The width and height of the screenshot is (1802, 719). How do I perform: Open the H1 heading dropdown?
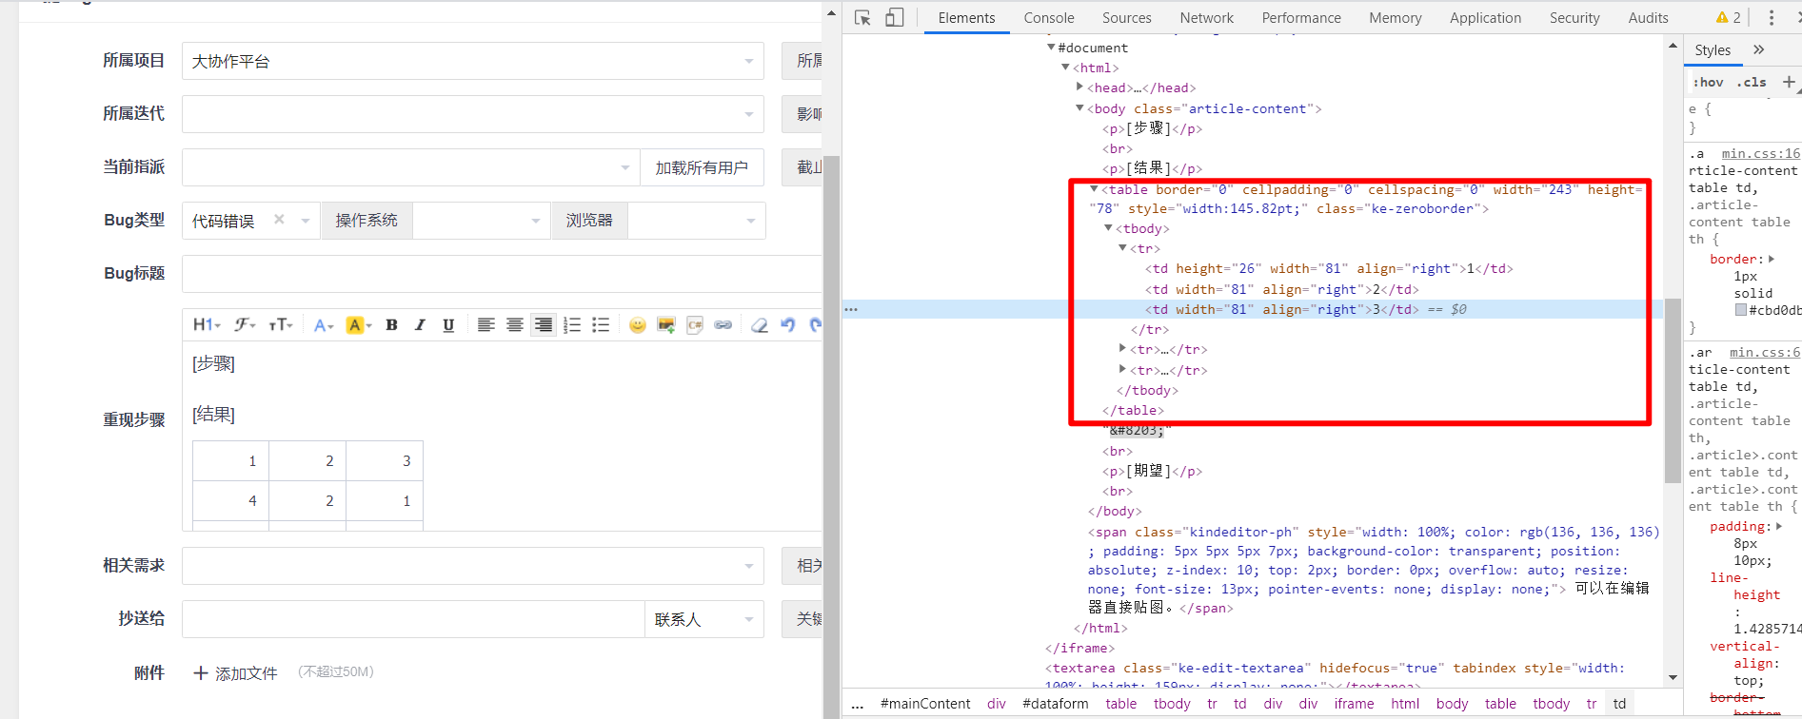pos(207,325)
